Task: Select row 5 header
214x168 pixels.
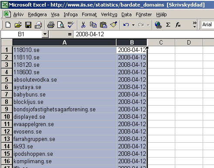Action: [x=7, y=79]
